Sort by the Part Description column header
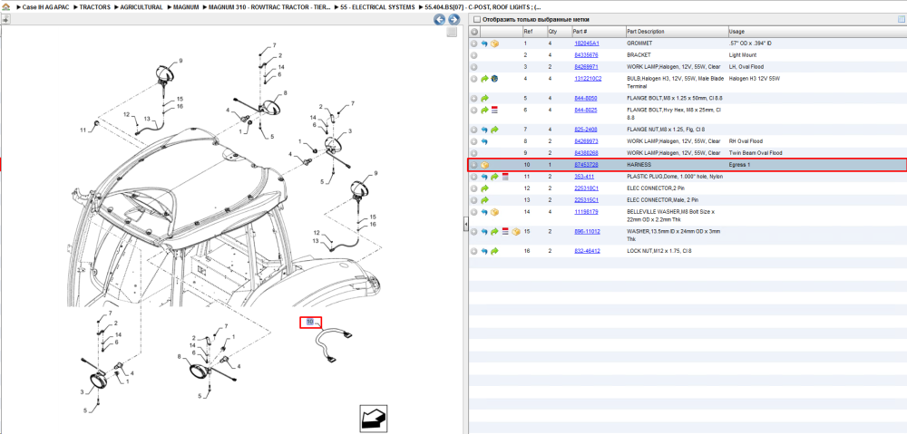Viewport: 907px width, 434px height. tap(677, 31)
